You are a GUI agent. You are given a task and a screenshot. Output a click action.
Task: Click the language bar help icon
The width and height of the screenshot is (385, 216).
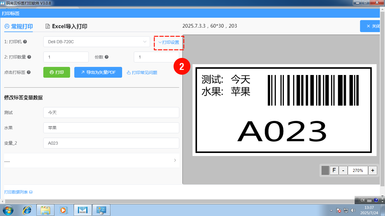(376, 200)
